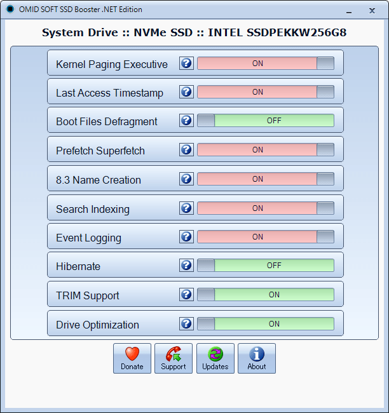Minimize the SSD Booster window
This screenshot has width=389, height=413.
(x=349, y=11)
